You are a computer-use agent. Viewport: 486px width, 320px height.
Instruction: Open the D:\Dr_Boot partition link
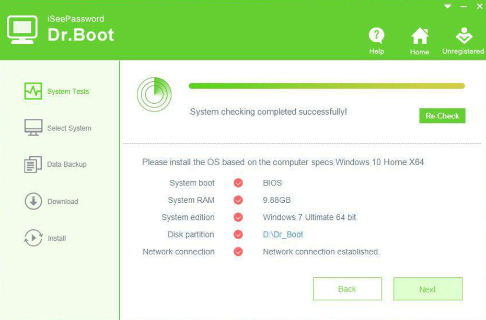click(x=283, y=235)
